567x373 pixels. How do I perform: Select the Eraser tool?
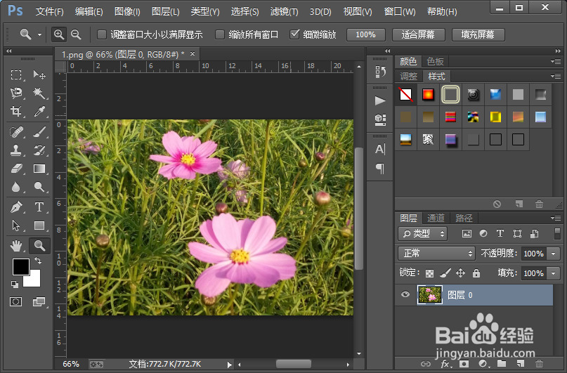pyautogui.click(x=16, y=169)
